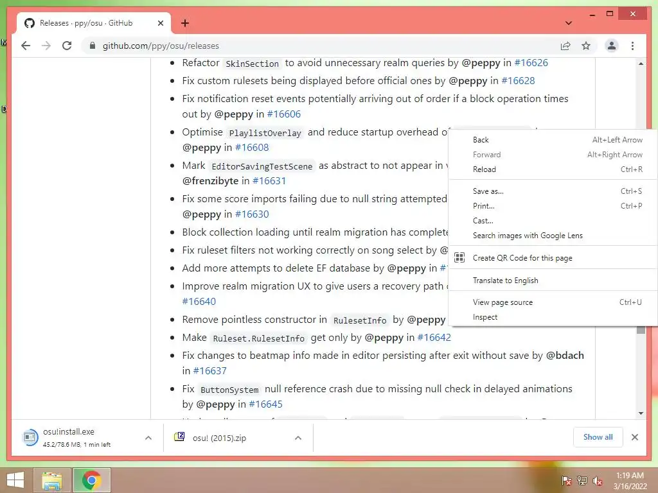
Task: Click @bdach user mention
Action: click(x=564, y=356)
